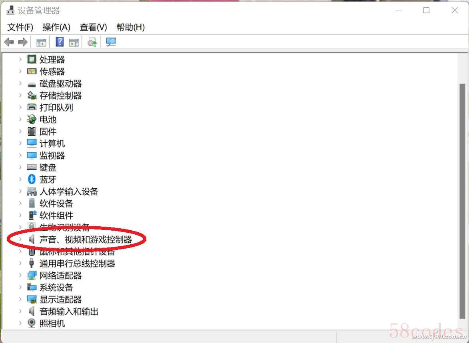Select the 固件 firmware chip icon

pyautogui.click(x=32, y=131)
